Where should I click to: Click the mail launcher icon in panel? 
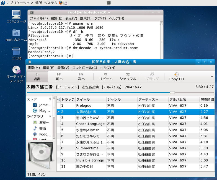(65, 3)
